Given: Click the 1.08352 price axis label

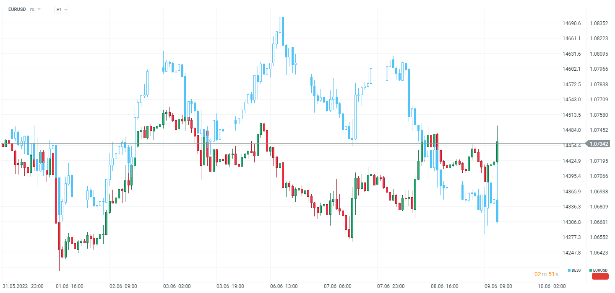Looking at the screenshot, I should (x=599, y=23).
